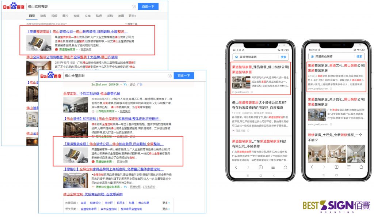374x217 pixels.
Task: Expand 更多 in the 相关品类 row
Action: (x=166, y=209)
